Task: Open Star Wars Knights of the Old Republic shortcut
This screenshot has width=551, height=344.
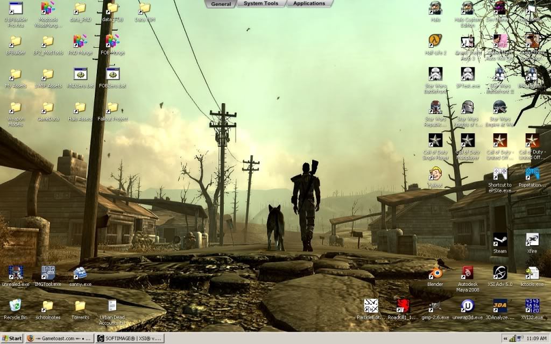Action: click(468, 113)
